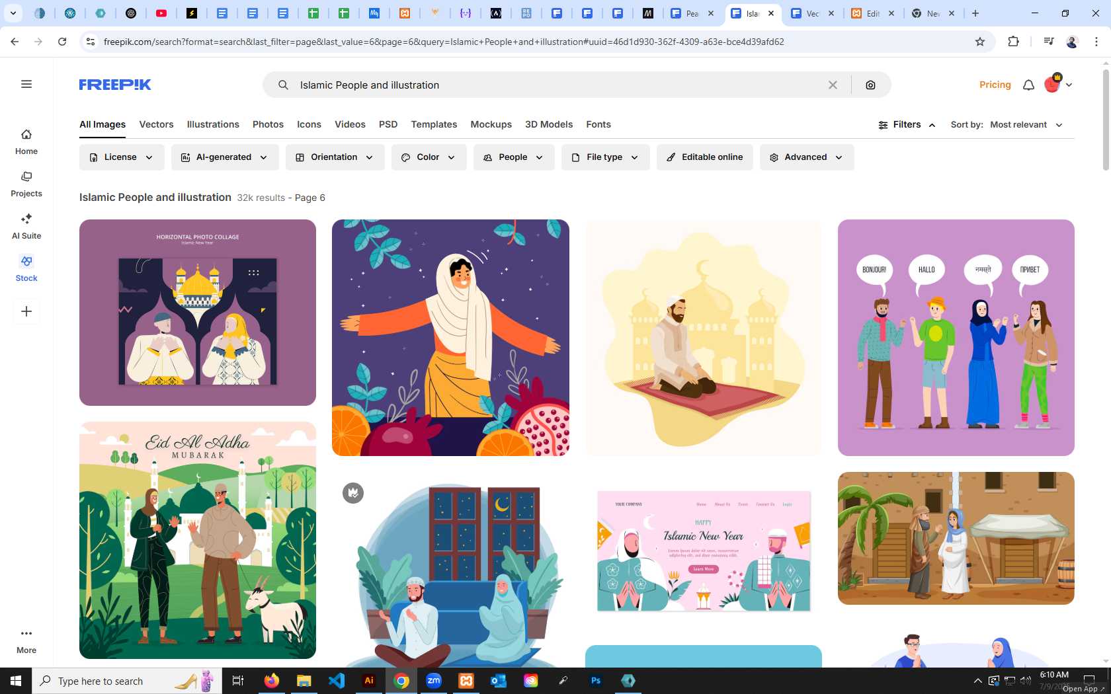Switch to the Templates tab
The height and width of the screenshot is (694, 1111).
click(434, 124)
